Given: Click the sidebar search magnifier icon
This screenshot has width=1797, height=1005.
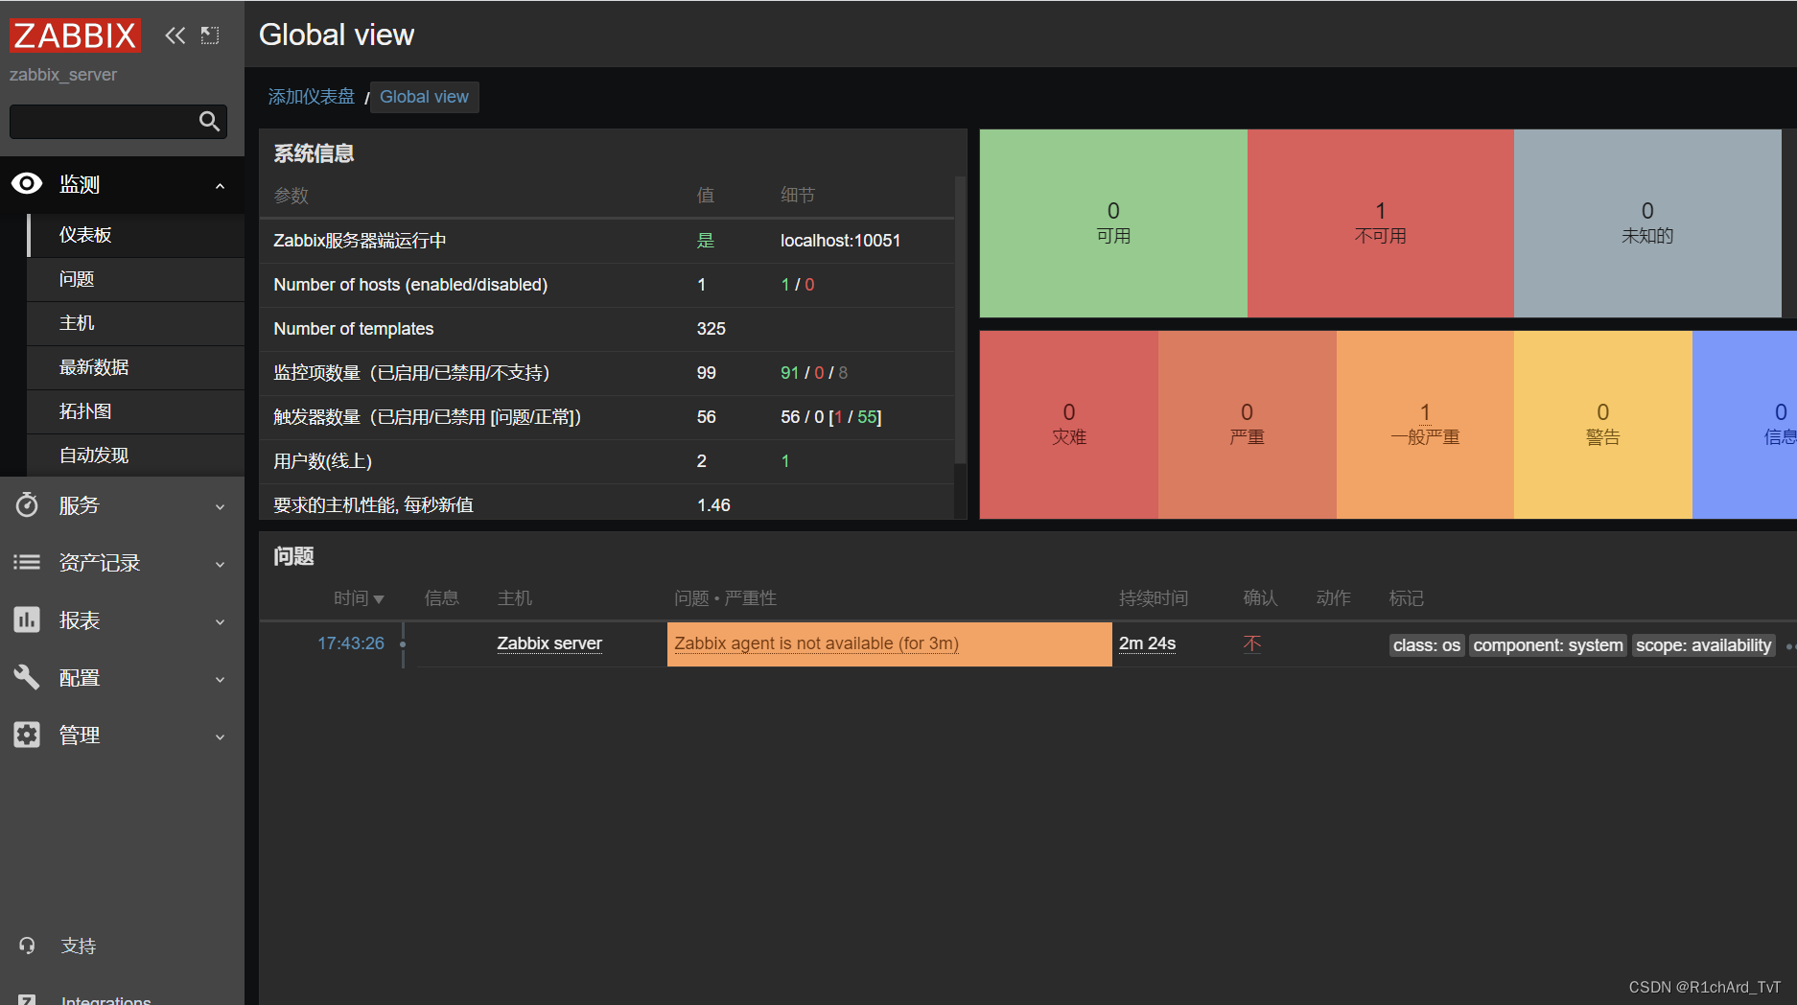Looking at the screenshot, I should pos(209,122).
